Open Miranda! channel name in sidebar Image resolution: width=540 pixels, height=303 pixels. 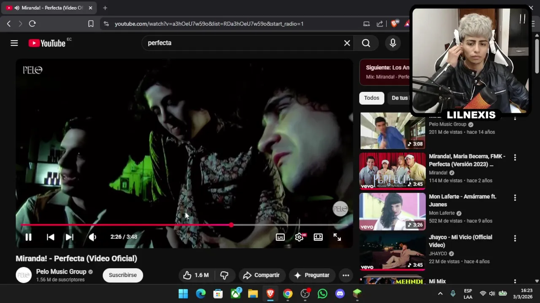click(438, 173)
